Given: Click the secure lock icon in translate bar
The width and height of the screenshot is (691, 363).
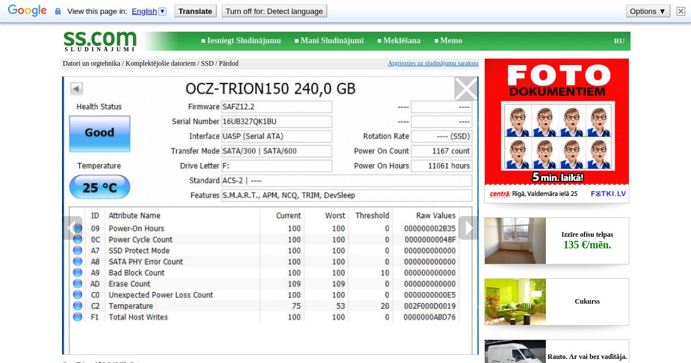Looking at the screenshot, I should [58, 12].
